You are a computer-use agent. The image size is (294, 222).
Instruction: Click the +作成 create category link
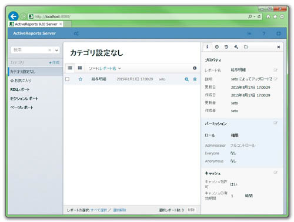click(x=54, y=63)
